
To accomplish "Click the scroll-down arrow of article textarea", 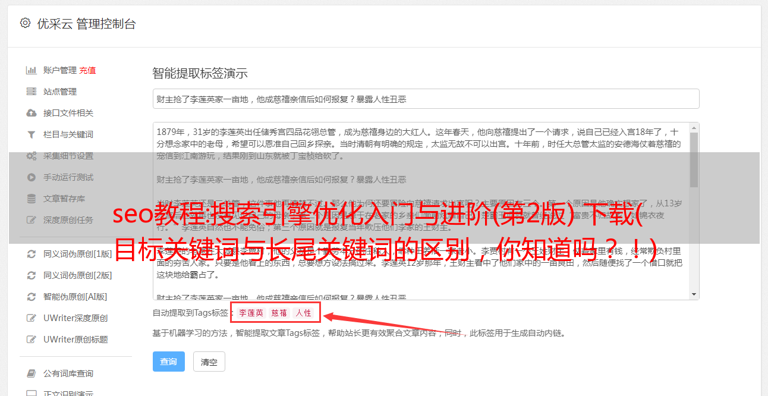I will pyautogui.click(x=694, y=294).
